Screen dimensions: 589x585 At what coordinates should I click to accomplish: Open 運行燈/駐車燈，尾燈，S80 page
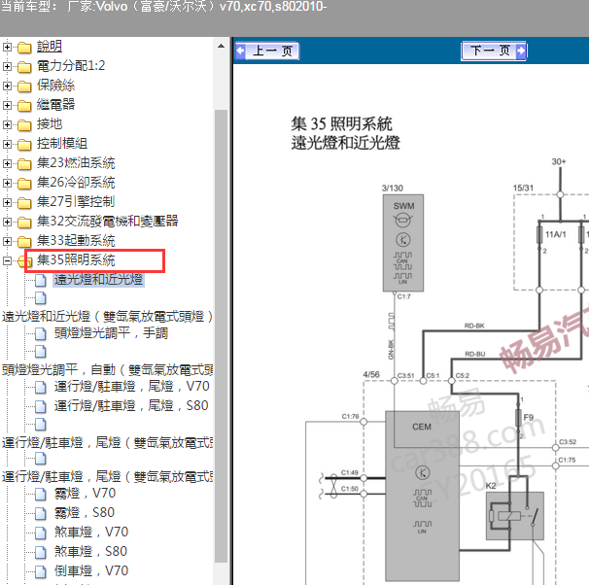pyautogui.click(x=131, y=406)
